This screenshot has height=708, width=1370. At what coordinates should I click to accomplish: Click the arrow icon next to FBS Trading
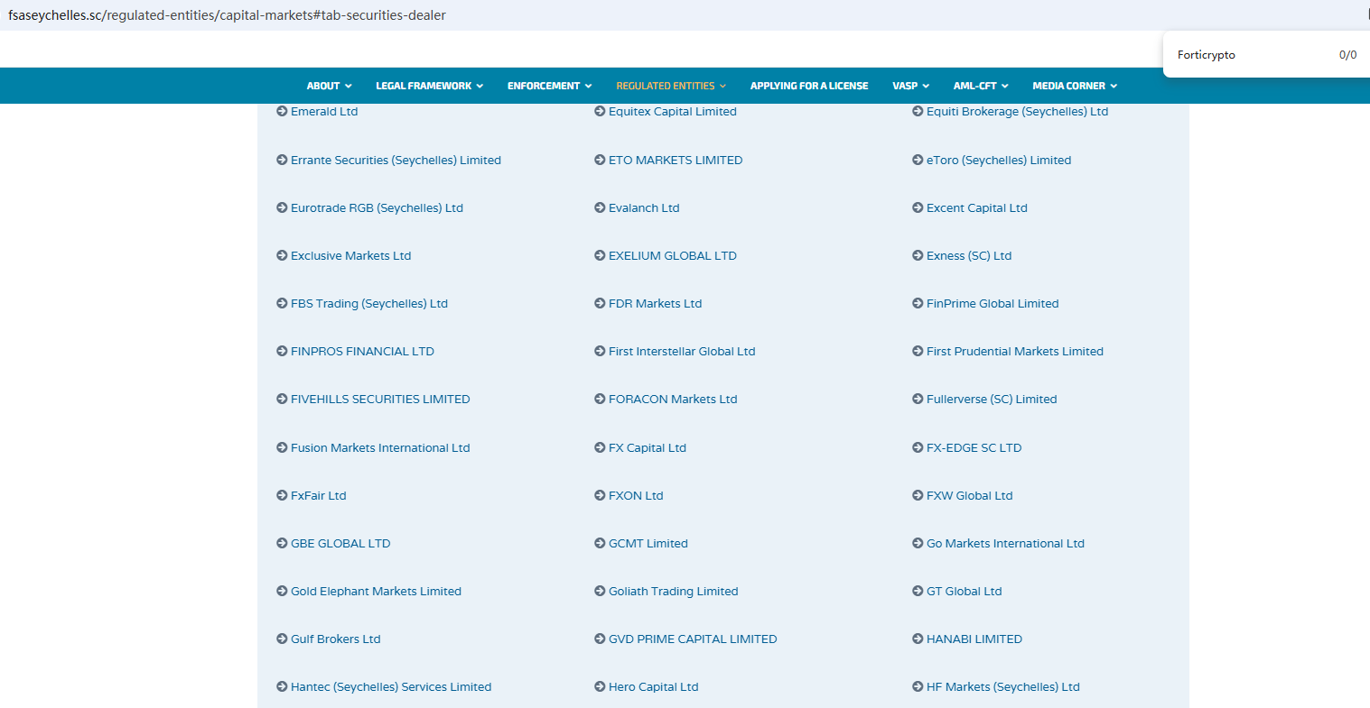[282, 303]
